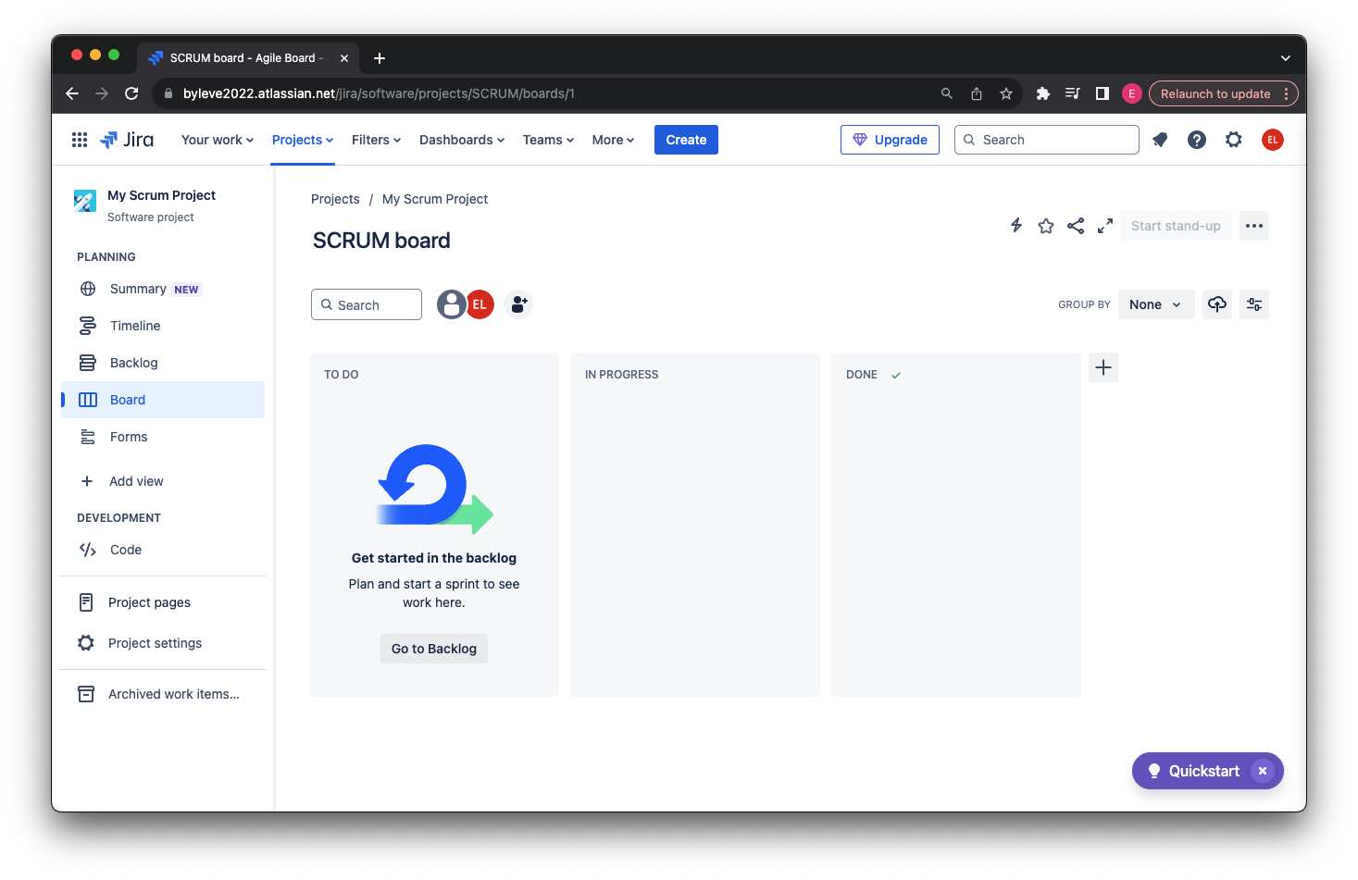Open the app switcher grid icon

click(80, 140)
